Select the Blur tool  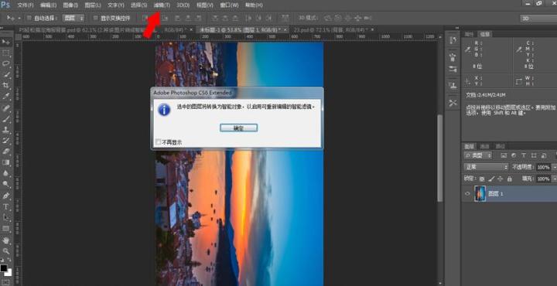point(6,173)
